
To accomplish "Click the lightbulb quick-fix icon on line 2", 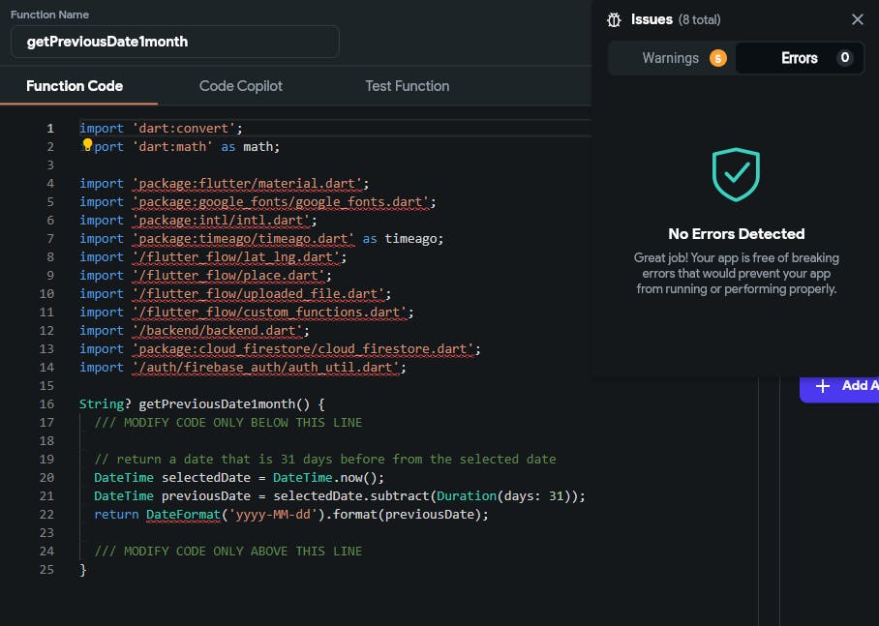I will pyautogui.click(x=87, y=146).
